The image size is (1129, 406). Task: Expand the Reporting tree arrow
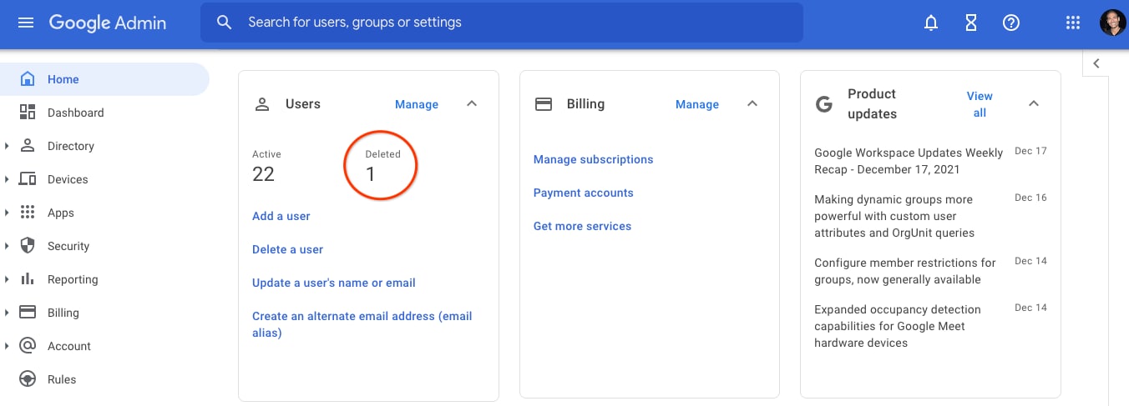pos(7,279)
